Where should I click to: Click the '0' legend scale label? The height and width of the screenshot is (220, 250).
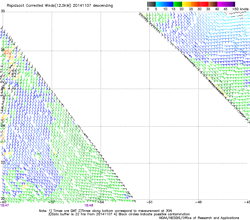pyautogui.click(x=148, y=9)
